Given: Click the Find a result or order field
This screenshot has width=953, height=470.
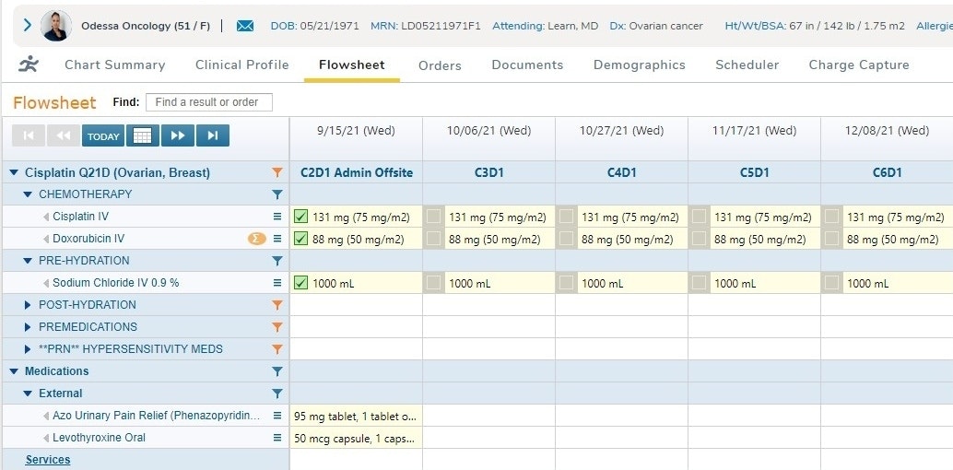Looking at the screenshot, I should [x=208, y=102].
